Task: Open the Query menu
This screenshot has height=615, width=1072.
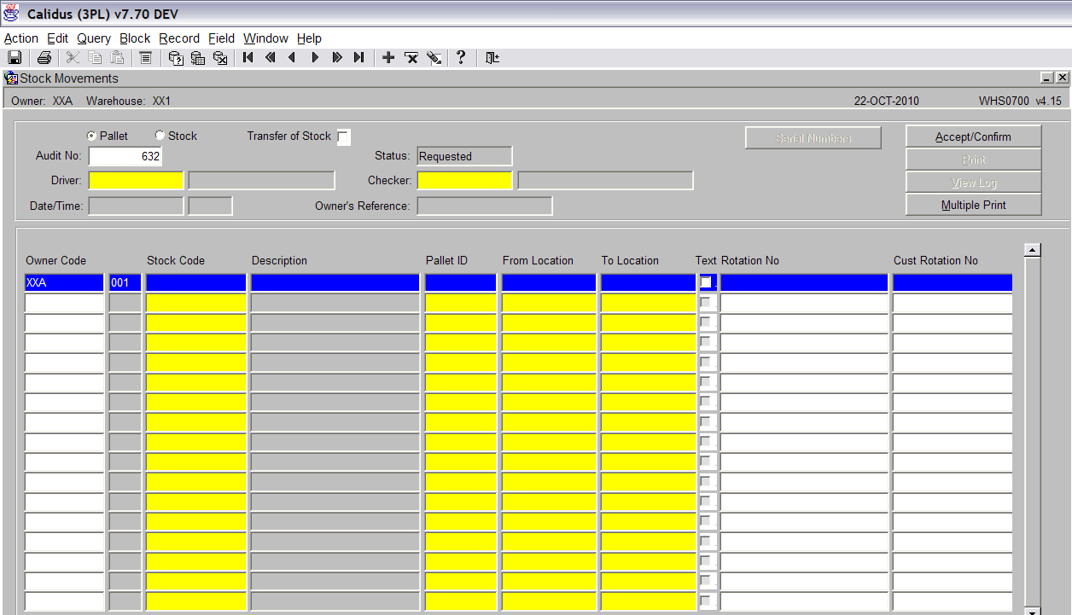Action: (94, 38)
